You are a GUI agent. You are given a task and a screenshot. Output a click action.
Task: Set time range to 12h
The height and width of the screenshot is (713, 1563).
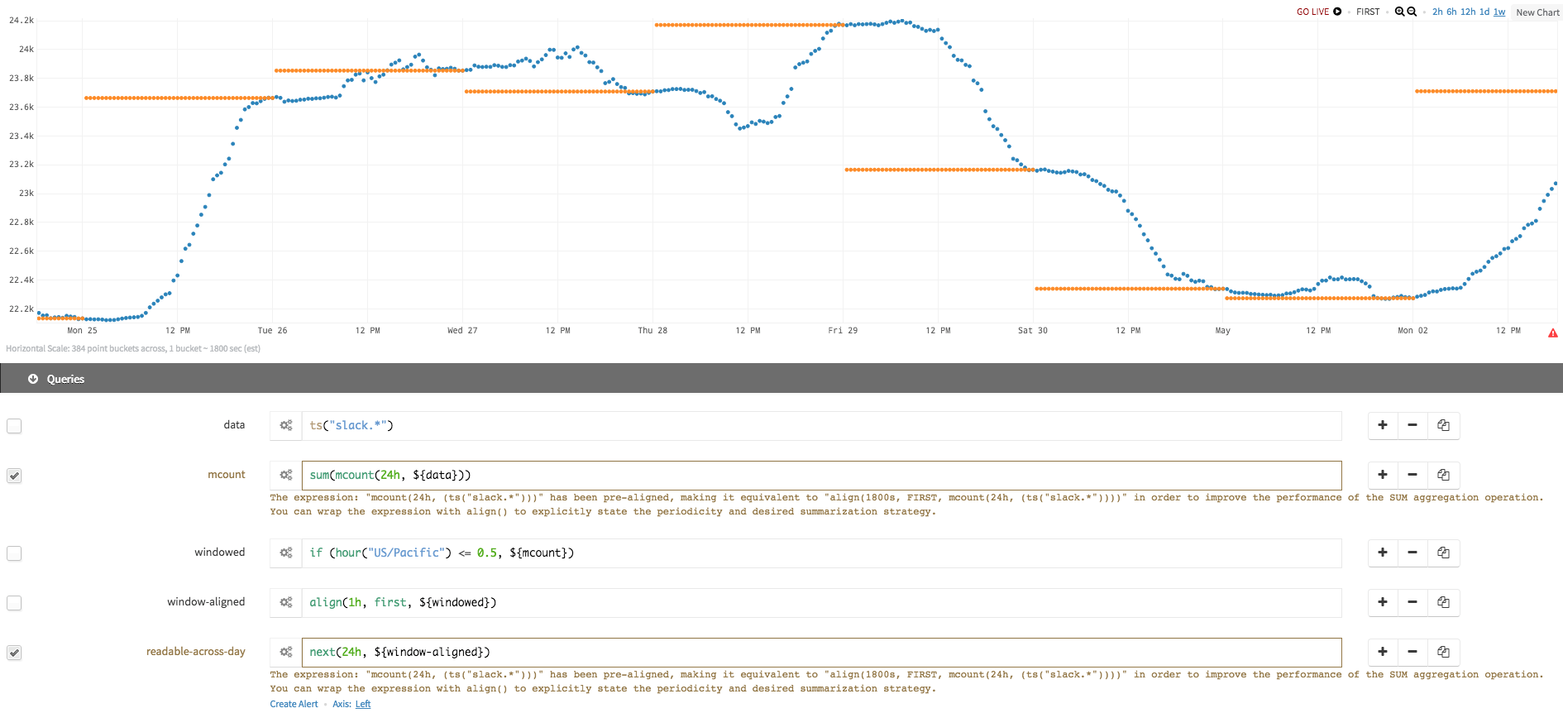point(1468,12)
